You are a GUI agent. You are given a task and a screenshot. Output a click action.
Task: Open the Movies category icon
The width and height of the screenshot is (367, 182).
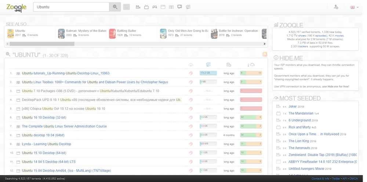pyautogui.click(x=138, y=7)
